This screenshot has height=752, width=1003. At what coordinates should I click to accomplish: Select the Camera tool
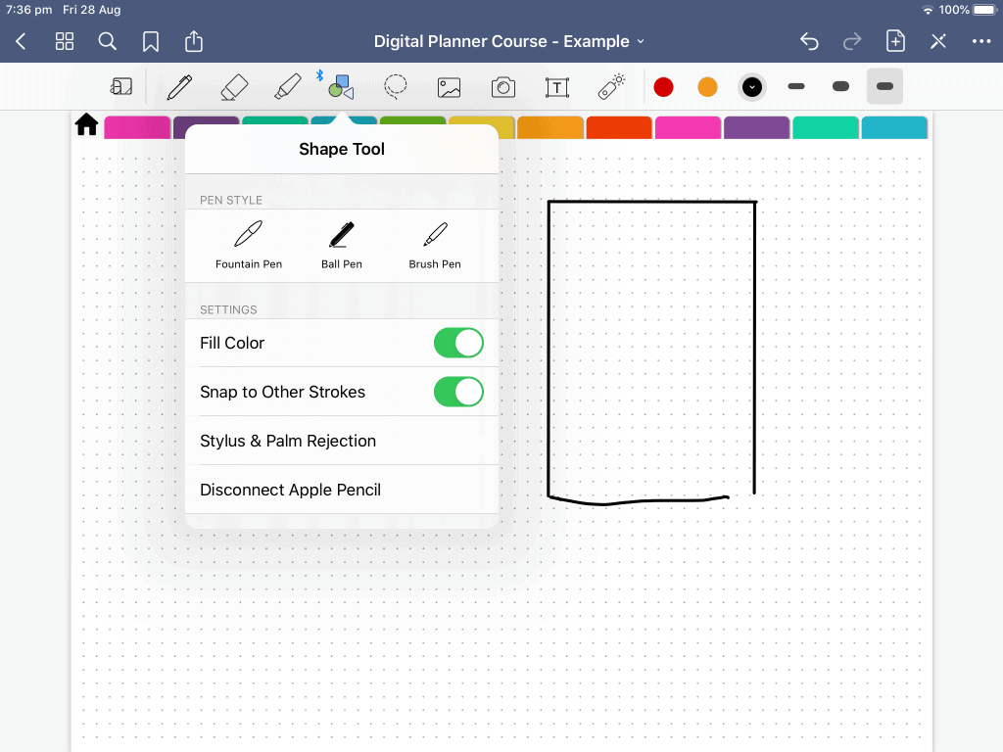[502, 86]
